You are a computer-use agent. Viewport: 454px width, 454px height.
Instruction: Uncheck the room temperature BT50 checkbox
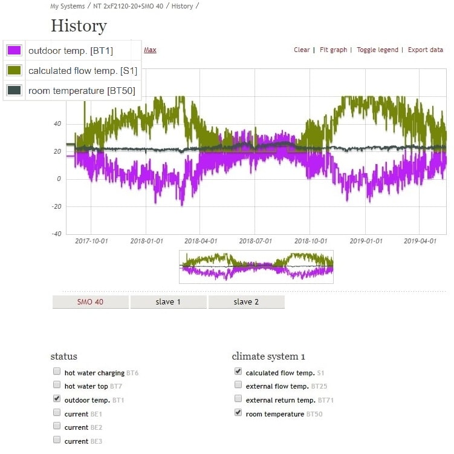click(x=238, y=413)
